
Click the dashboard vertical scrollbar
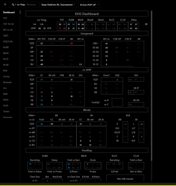click(x=151, y=86)
